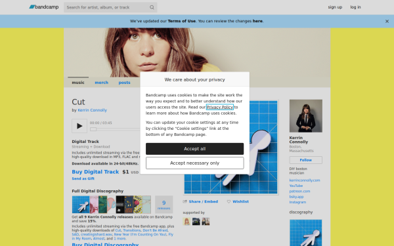The height and width of the screenshot is (246, 394).
Task: Follow Kerrin Connolly
Action: coord(306,160)
